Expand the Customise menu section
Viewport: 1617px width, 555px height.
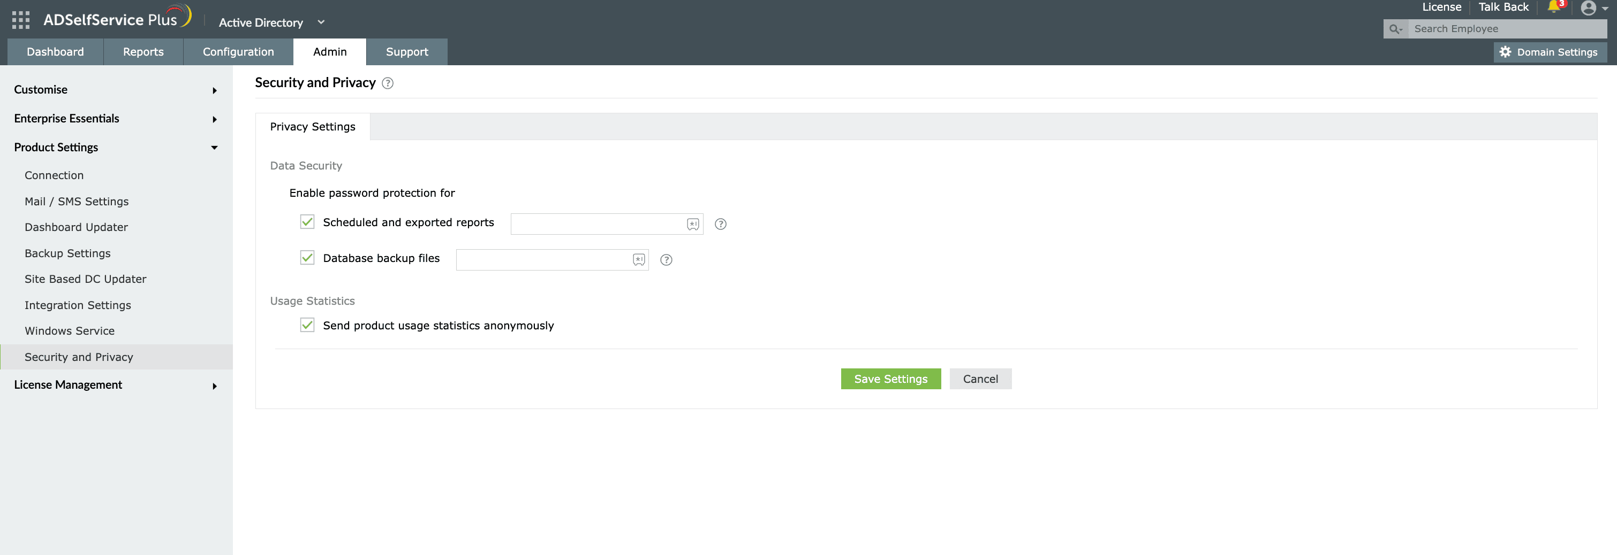click(x=116, y=90)
